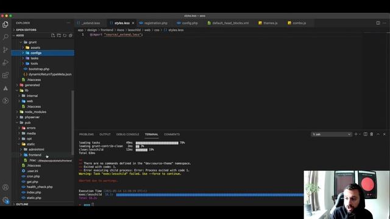Click the Explorer vertical scrollbar
Screen dimensions: 390x219
73,122
